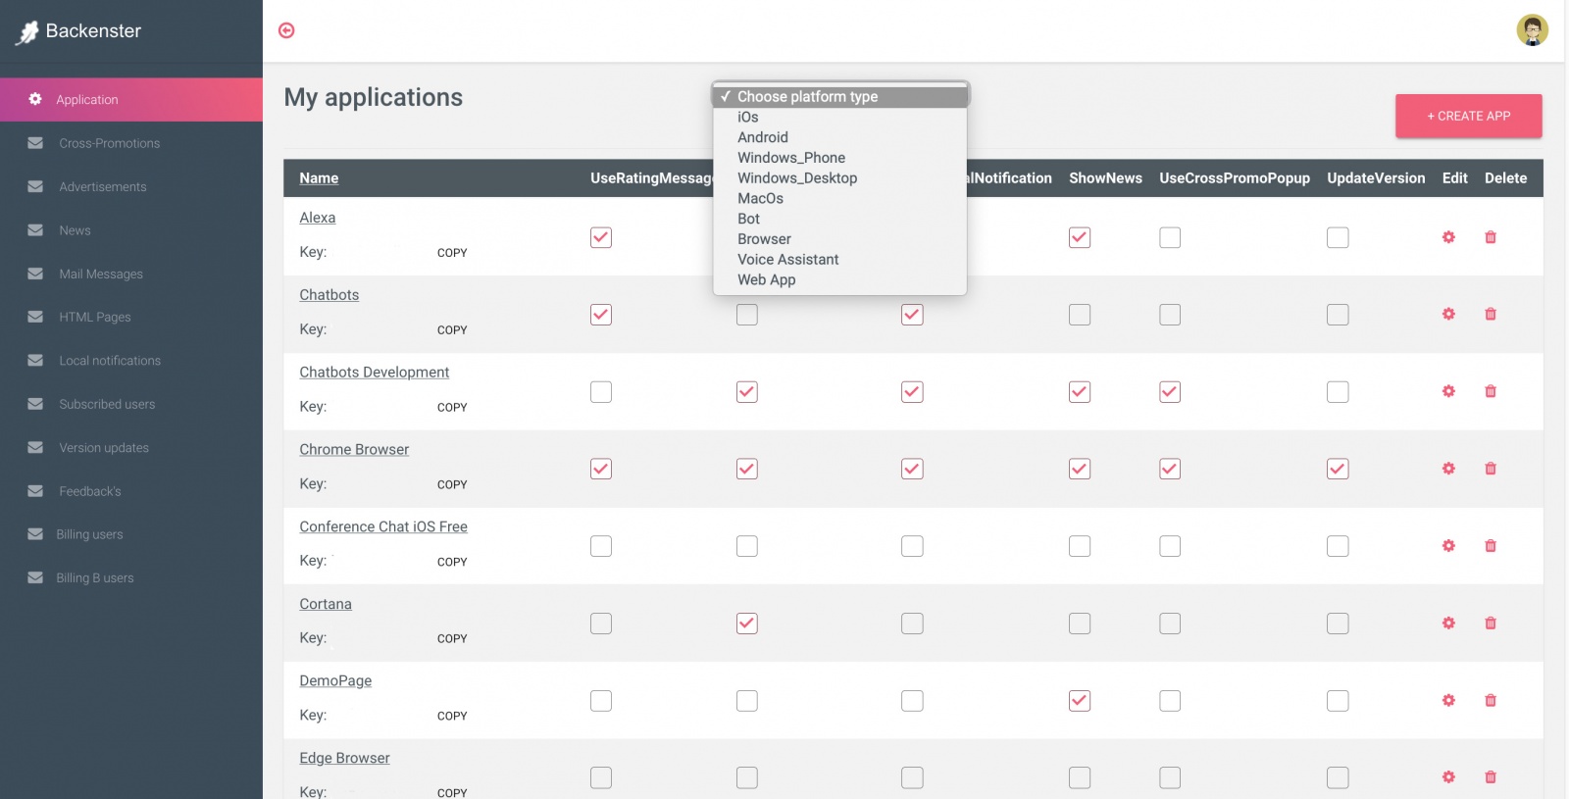The image size is (1569, 799).
Task: Select Android from the platform dropdown
Action: click(x=763, y=137)
